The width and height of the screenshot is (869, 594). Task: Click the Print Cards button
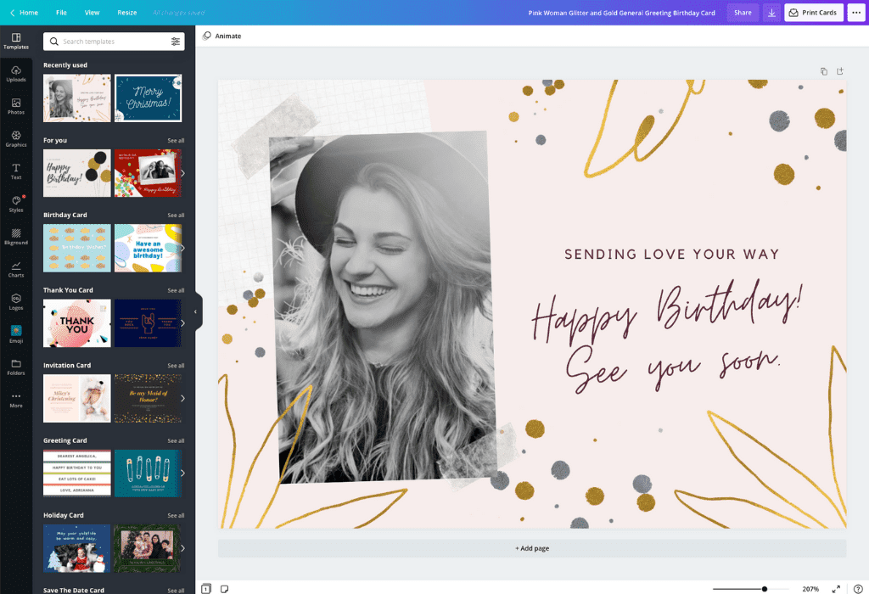point(813,13)
